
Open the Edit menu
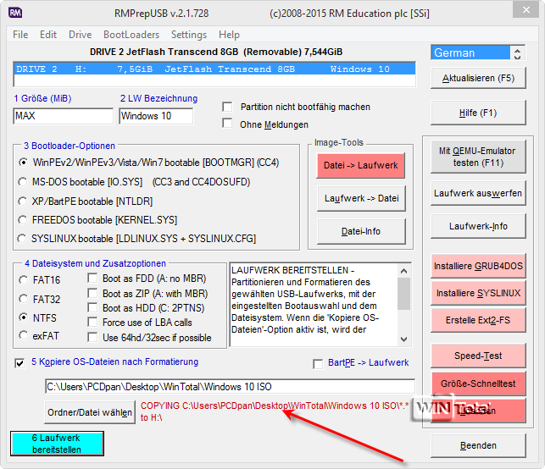pyautogui.click(x=48, y=35)
